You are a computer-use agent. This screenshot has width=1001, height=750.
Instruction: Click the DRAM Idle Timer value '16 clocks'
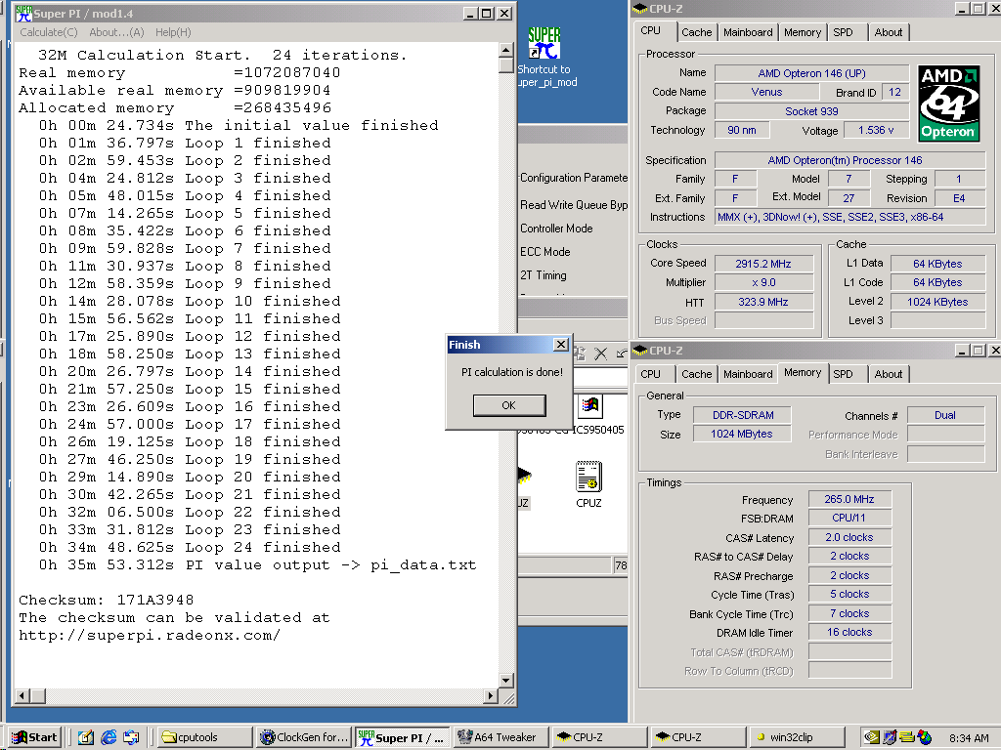(849, 632)
